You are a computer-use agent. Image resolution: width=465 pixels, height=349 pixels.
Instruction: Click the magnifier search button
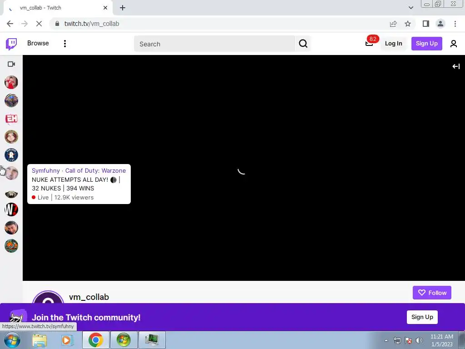303,44
